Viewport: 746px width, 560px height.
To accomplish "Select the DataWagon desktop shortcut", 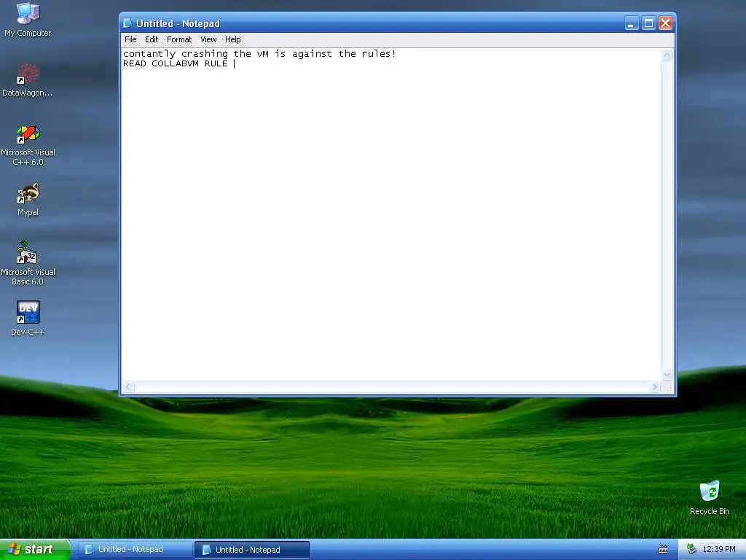I will [28, 80].
